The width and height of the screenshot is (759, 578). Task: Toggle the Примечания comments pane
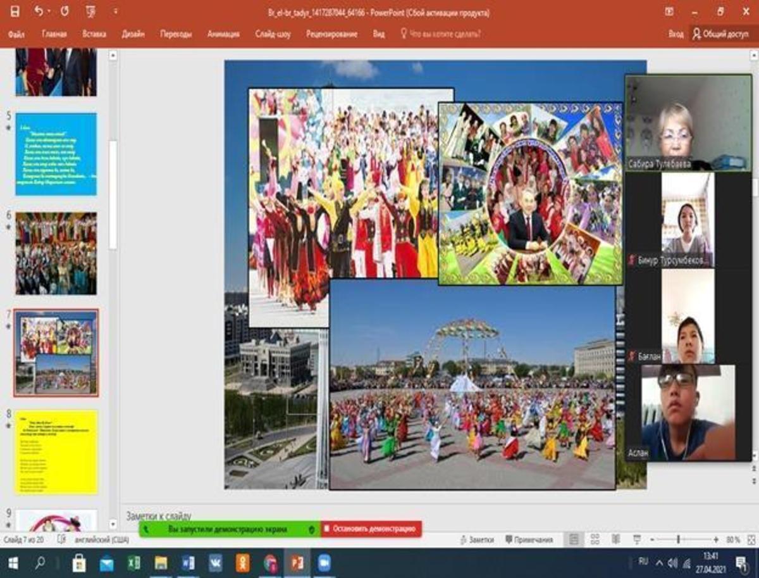pos(529,540)
